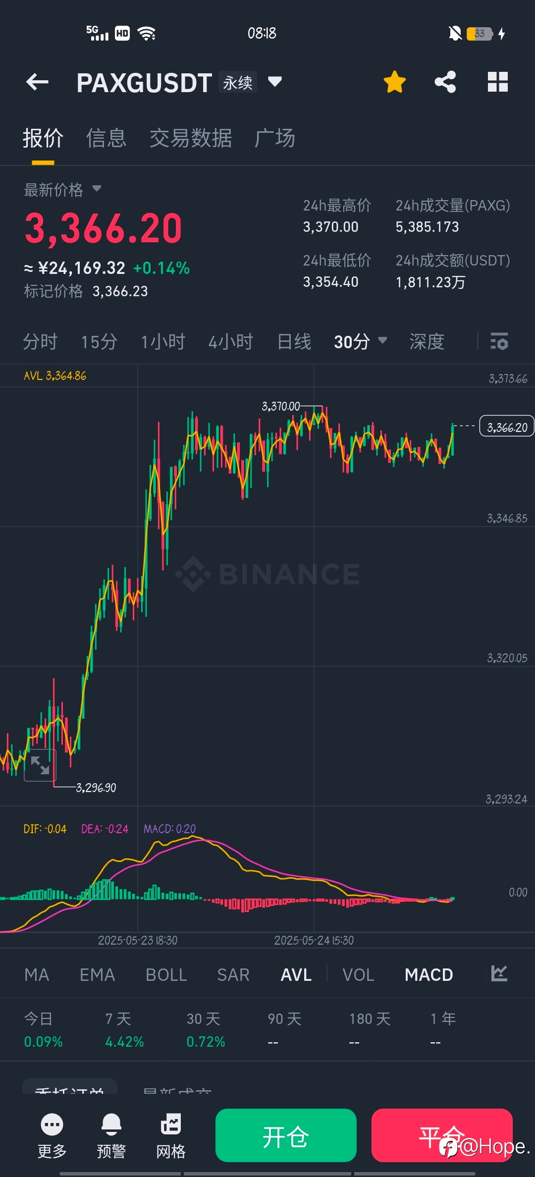The image size is (535, 1177).
Task: Expand the 最新价格 dropdown arrow
Action: point(97,189)
